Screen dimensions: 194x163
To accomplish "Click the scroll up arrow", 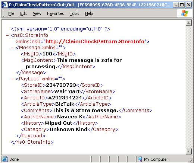I will click(189, 23).
